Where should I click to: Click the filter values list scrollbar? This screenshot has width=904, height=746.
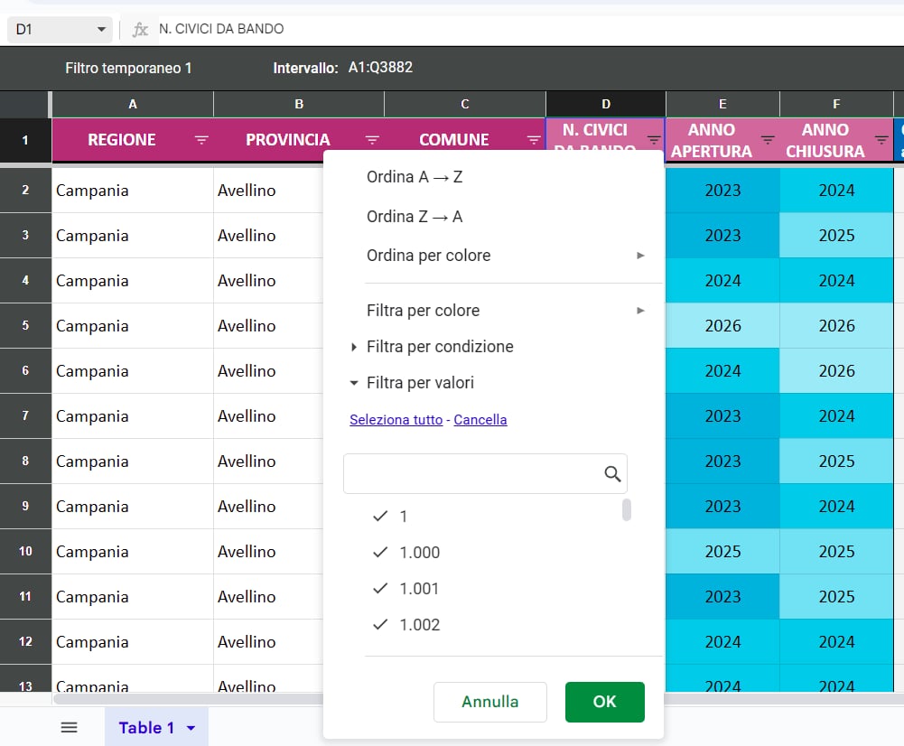tap(627, 510)
